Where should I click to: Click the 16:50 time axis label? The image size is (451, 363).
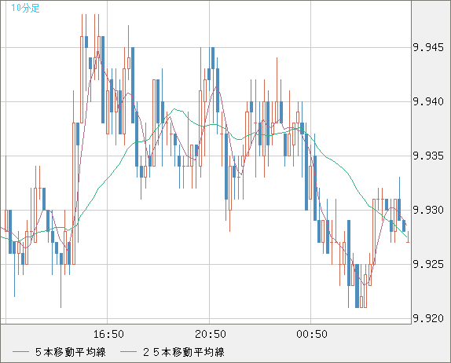108,334
